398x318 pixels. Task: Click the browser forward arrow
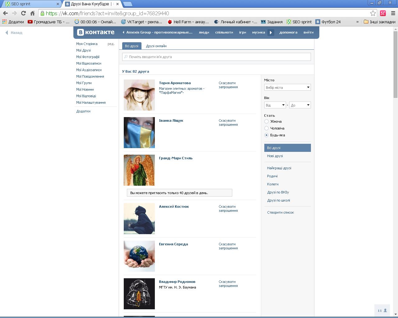pyautogui.click(x=14, y=13)
